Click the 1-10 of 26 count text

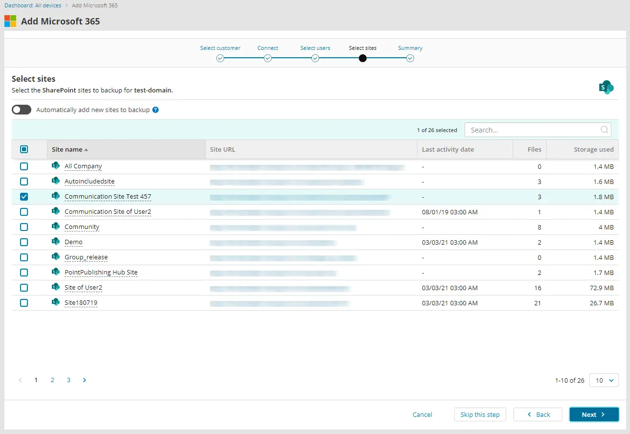570,380
